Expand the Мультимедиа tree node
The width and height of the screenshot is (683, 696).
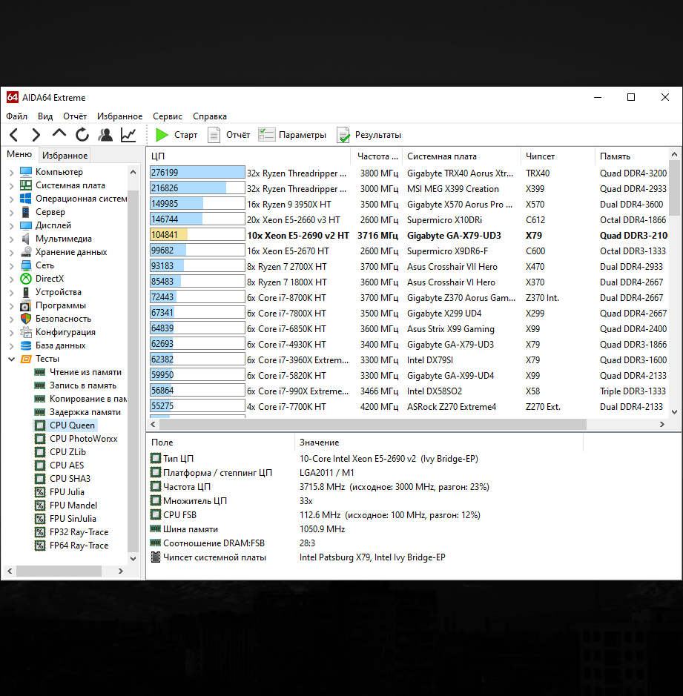12,239
